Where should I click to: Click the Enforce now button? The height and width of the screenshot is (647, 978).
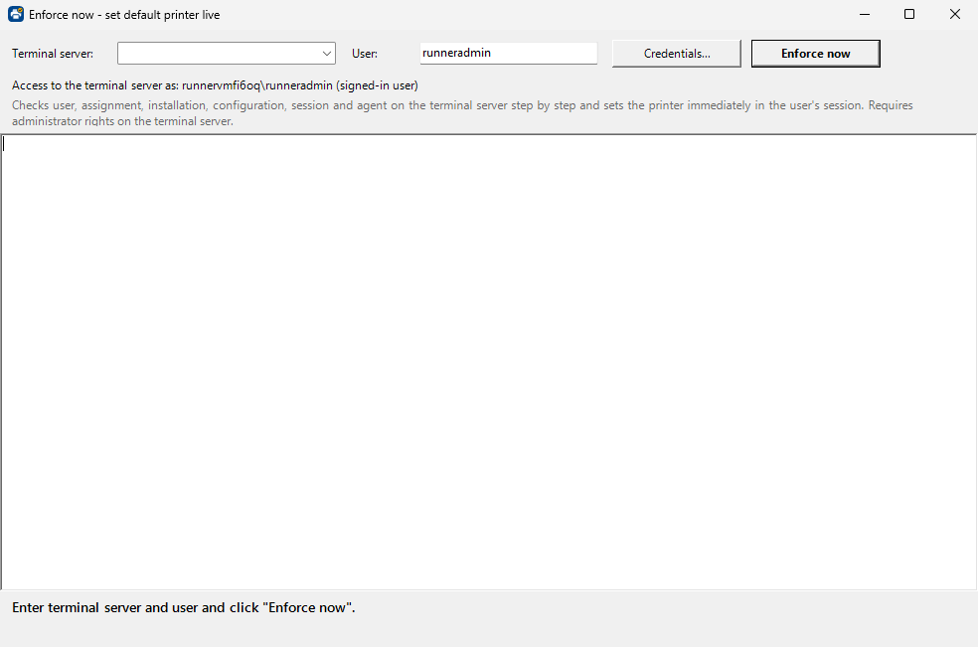point(815,54)
